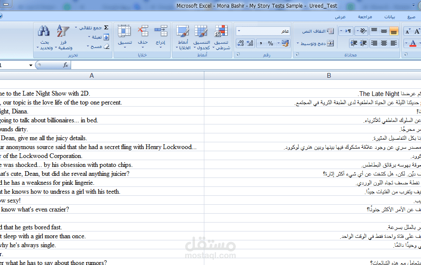Switch to the عرض (View) ribbon tab
421x265 pixels.
coord(340,17)
